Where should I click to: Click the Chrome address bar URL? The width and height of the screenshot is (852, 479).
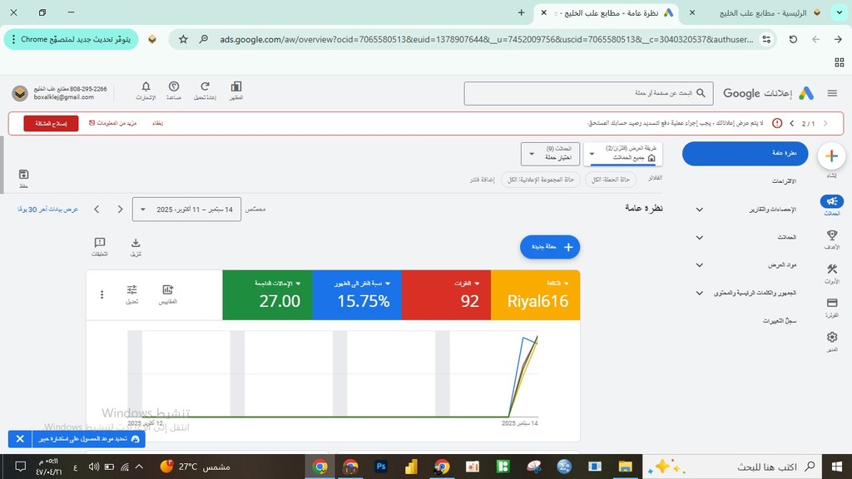(x=486, y=39)
